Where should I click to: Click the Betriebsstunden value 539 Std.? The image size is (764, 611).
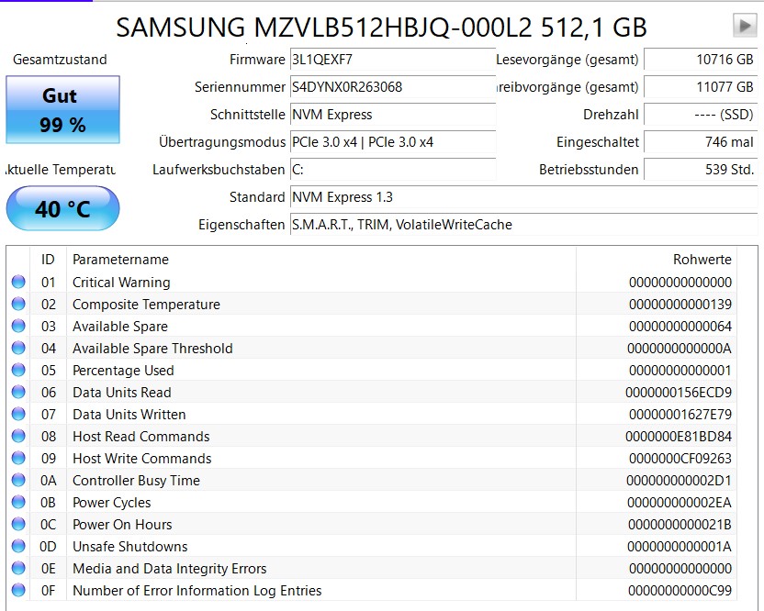pos(701,170)
